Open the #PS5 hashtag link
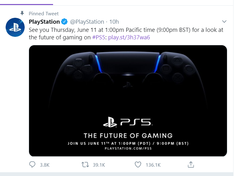 (99, 37)
